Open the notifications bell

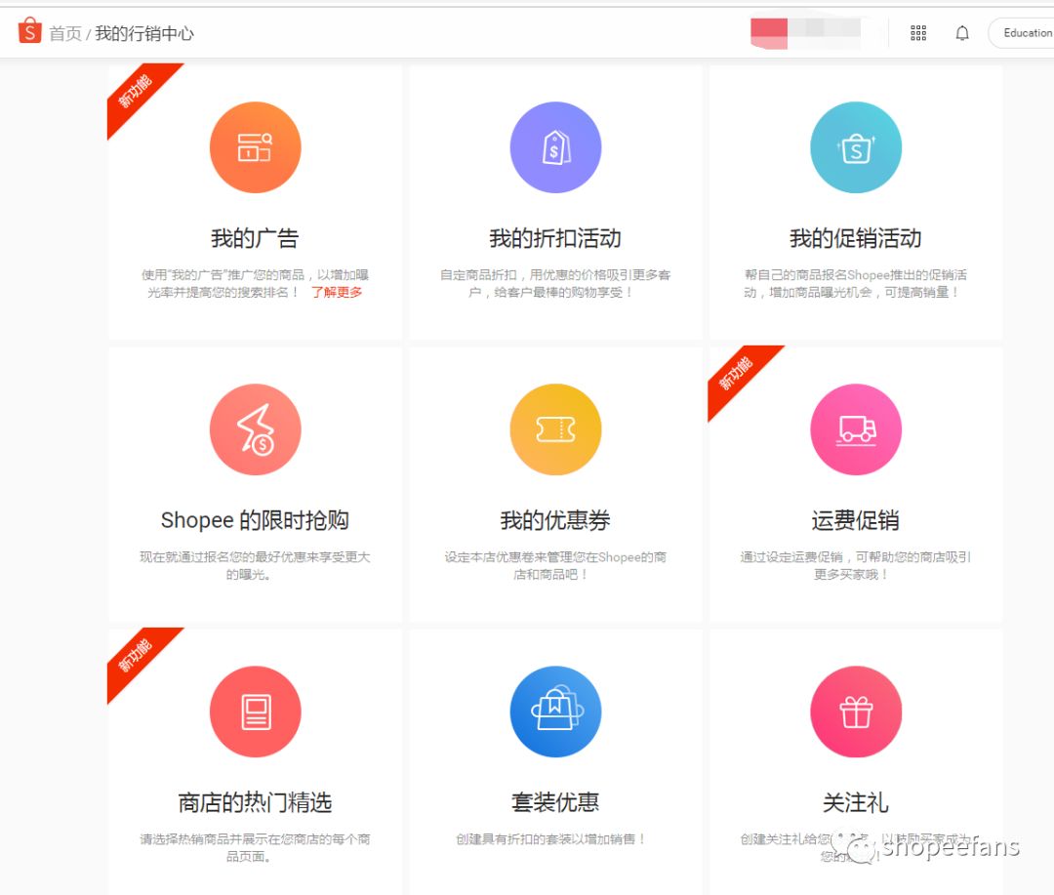coord(962,31)
